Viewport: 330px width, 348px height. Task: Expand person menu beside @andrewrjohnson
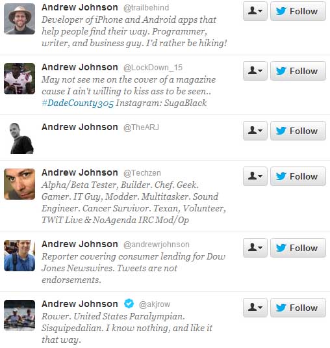(255, 248)
